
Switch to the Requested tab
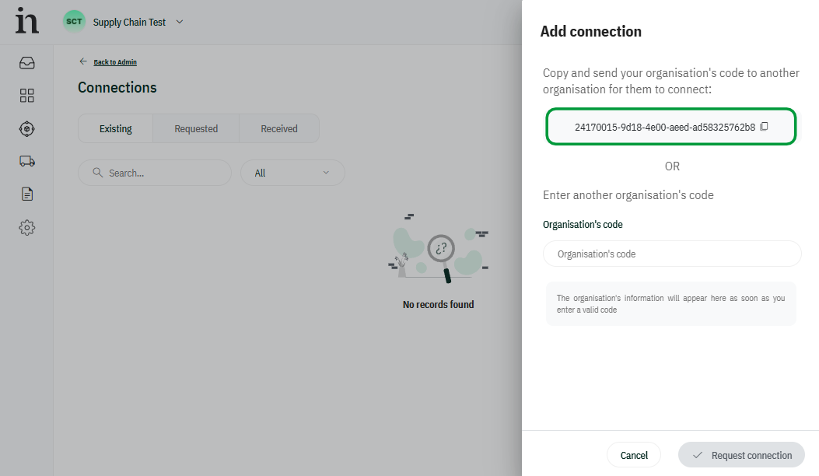(196, 129)
